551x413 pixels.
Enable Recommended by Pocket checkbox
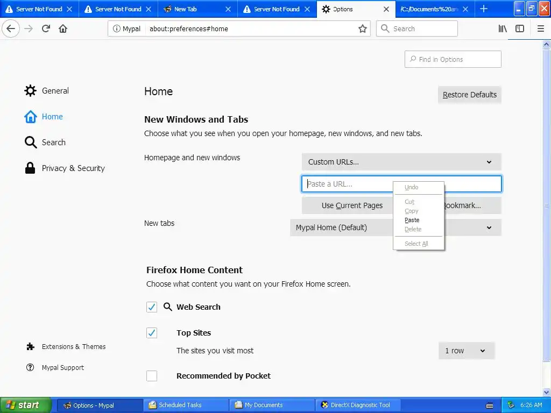(x=152, y=376)
